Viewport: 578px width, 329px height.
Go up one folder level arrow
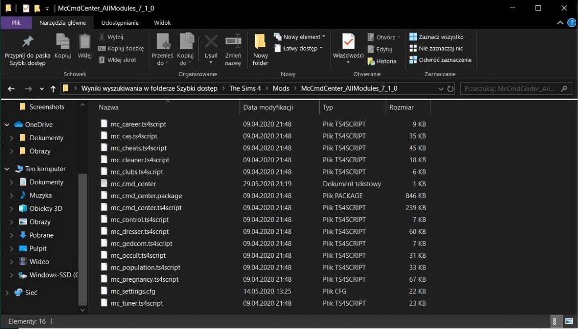click(x=53, y=89)
